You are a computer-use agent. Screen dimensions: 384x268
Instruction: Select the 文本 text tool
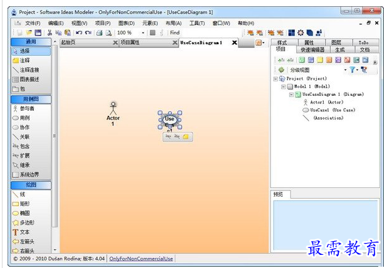click(31, 232)
